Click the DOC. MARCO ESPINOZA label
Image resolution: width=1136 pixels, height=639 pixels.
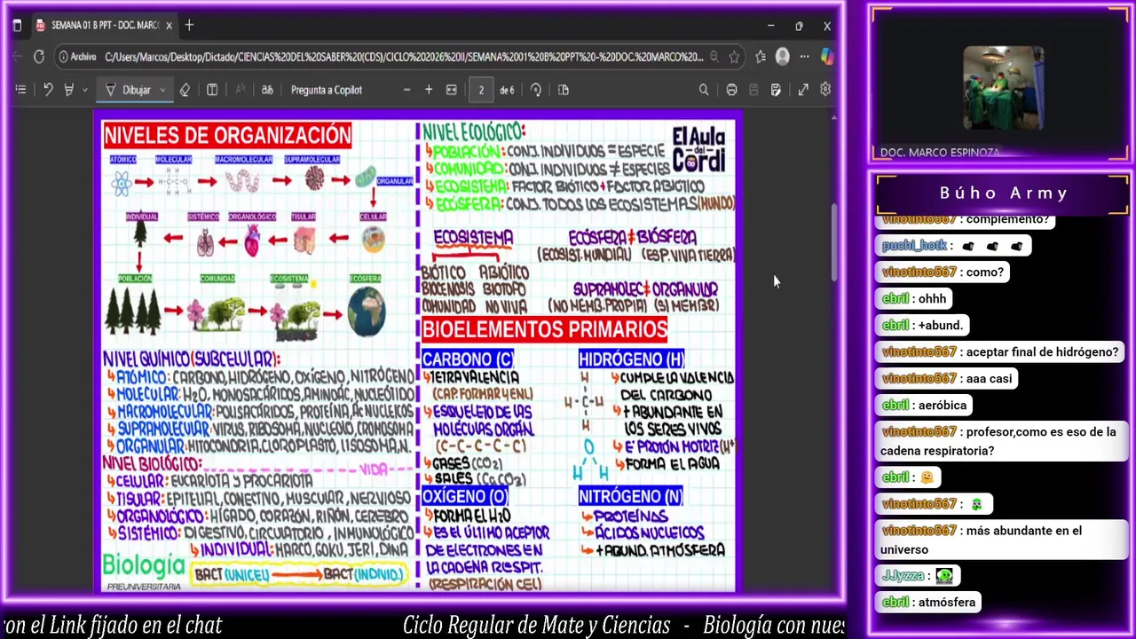pyautogui.click(x=939, y=153)
